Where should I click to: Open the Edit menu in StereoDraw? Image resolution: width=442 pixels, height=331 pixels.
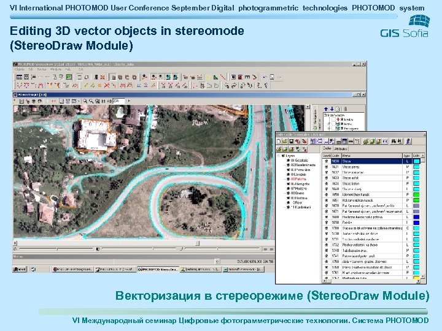coord(31,69)
